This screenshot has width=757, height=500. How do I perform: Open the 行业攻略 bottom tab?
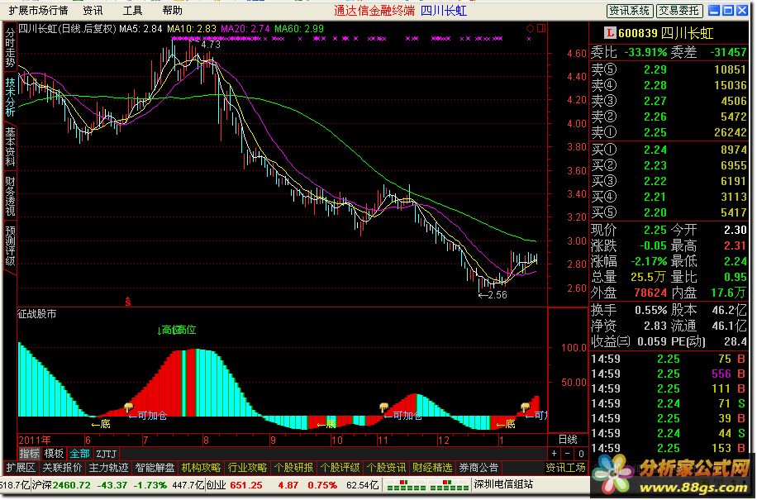coord(247,468)
